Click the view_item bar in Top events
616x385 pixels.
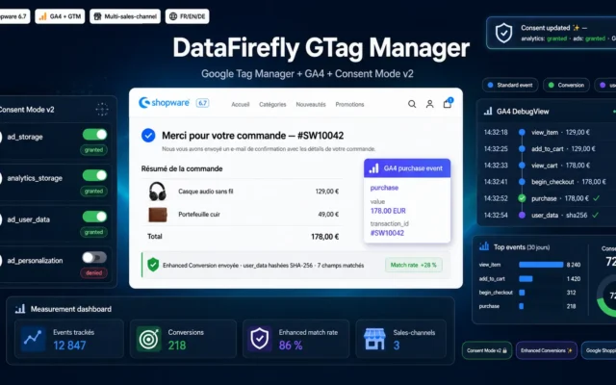[541, 265]
